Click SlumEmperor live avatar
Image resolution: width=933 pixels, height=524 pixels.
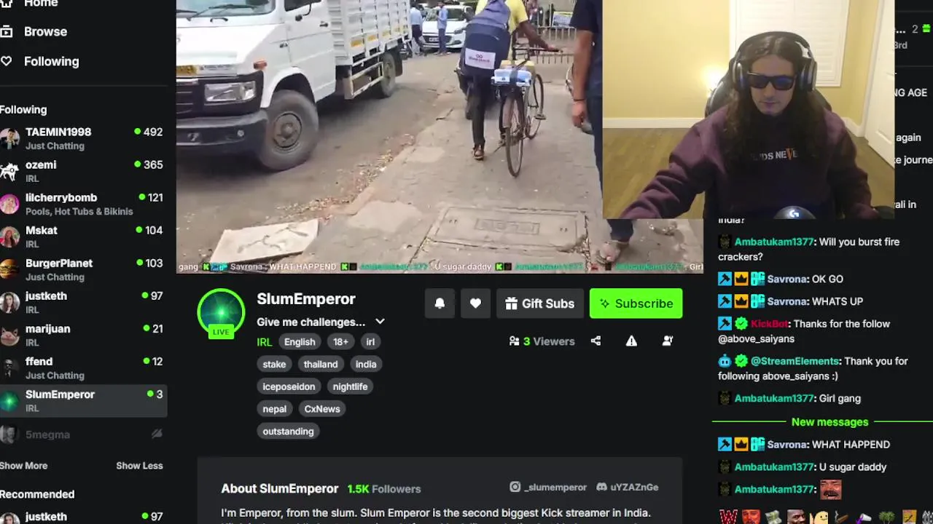[221, 313]
